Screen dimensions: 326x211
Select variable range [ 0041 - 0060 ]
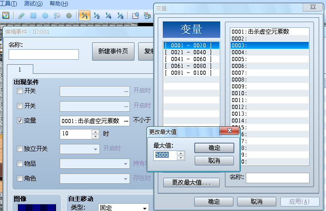[191, 59]
